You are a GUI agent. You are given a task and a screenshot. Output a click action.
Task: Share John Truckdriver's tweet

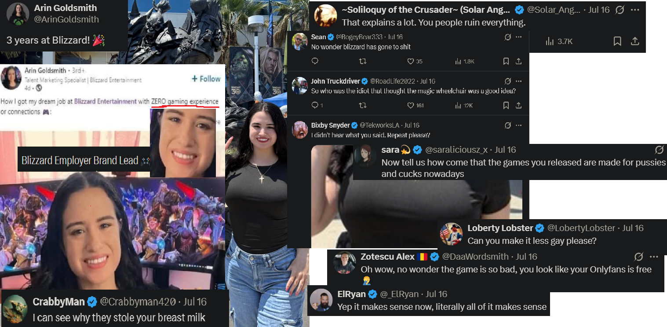tap(518, 105)
